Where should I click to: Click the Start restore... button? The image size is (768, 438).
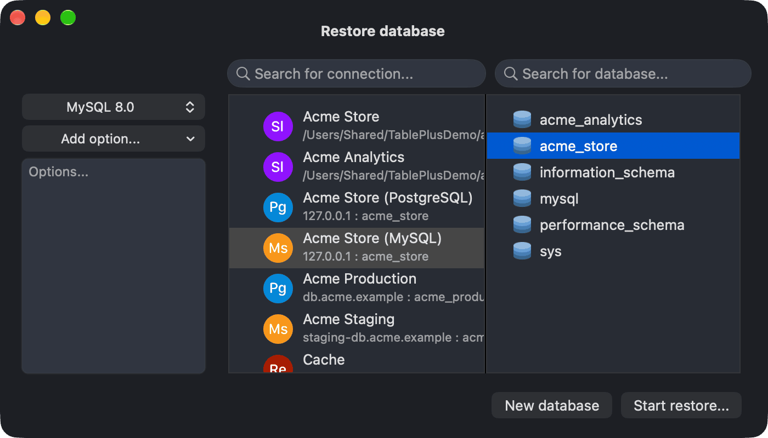(681, 406)
